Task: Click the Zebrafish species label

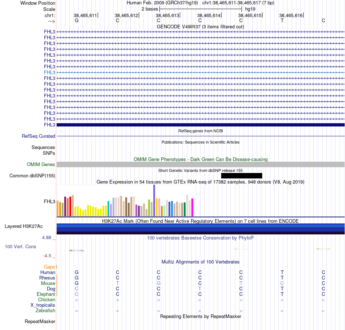Action: click(x=45, y=310)
